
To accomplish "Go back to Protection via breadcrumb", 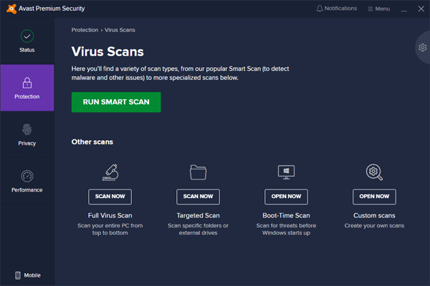I will 85,30.
